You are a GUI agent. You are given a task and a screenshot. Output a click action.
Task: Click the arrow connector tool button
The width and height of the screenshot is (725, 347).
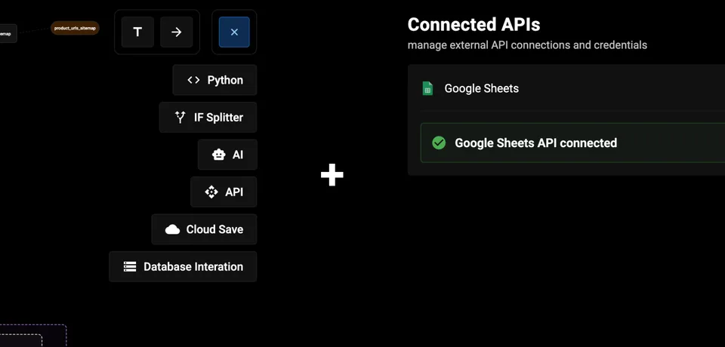[x=176, y=32]
